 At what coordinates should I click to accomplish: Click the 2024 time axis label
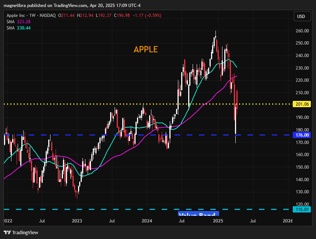click(147, 221)
